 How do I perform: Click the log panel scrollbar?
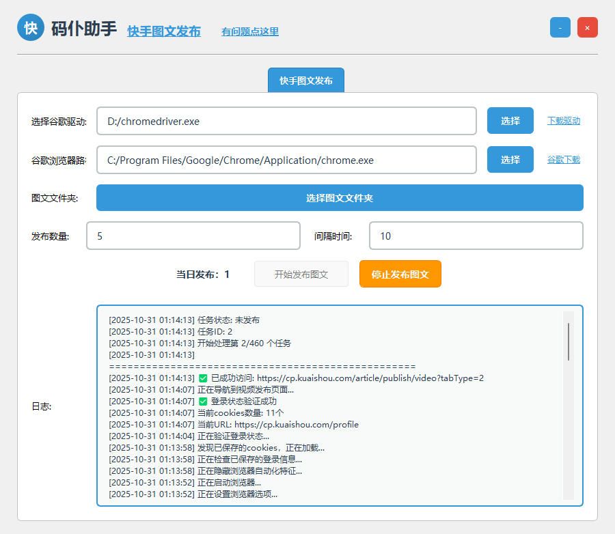(x=569, y=341)
